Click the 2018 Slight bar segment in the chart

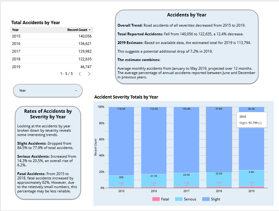219,139
